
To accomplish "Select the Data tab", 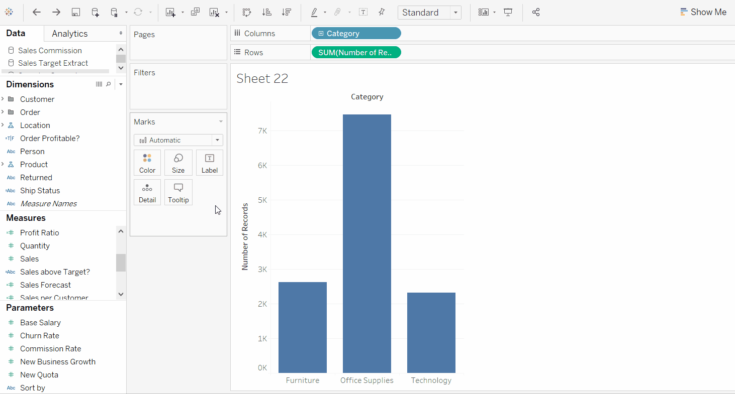I will coord(16,34).
